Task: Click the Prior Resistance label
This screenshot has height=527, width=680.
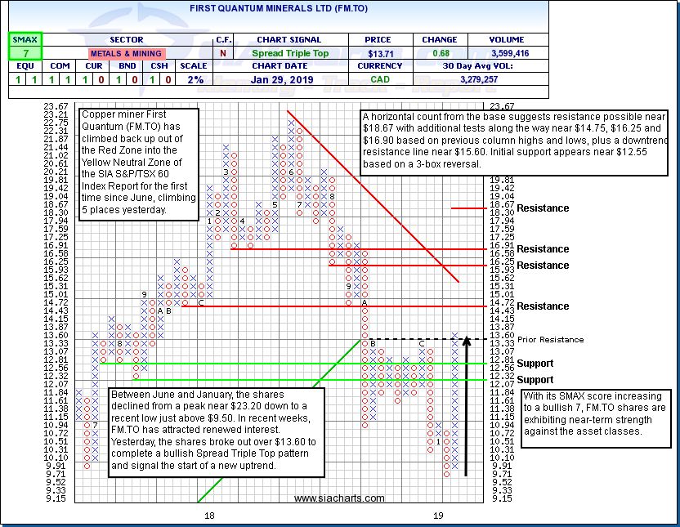Action: click(x=550, y=339)
